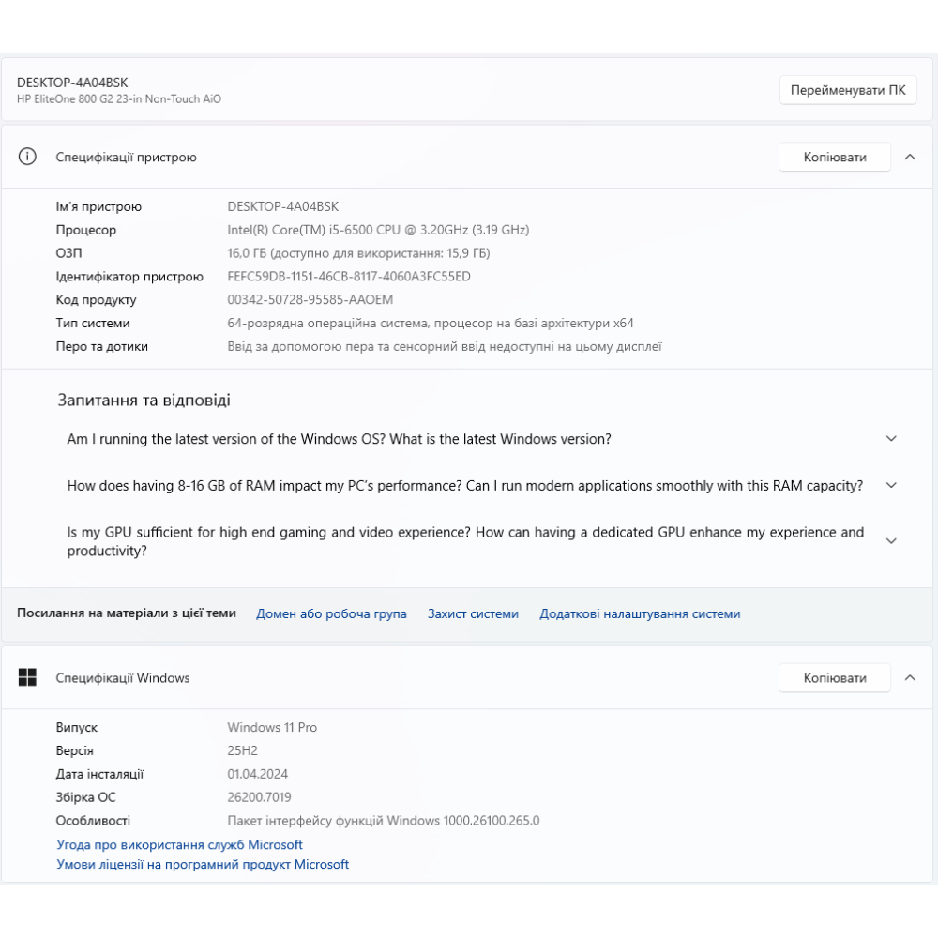Click the info icon beside Специфікації пристрою
938x938 pixels.
(x=27, y=157)
